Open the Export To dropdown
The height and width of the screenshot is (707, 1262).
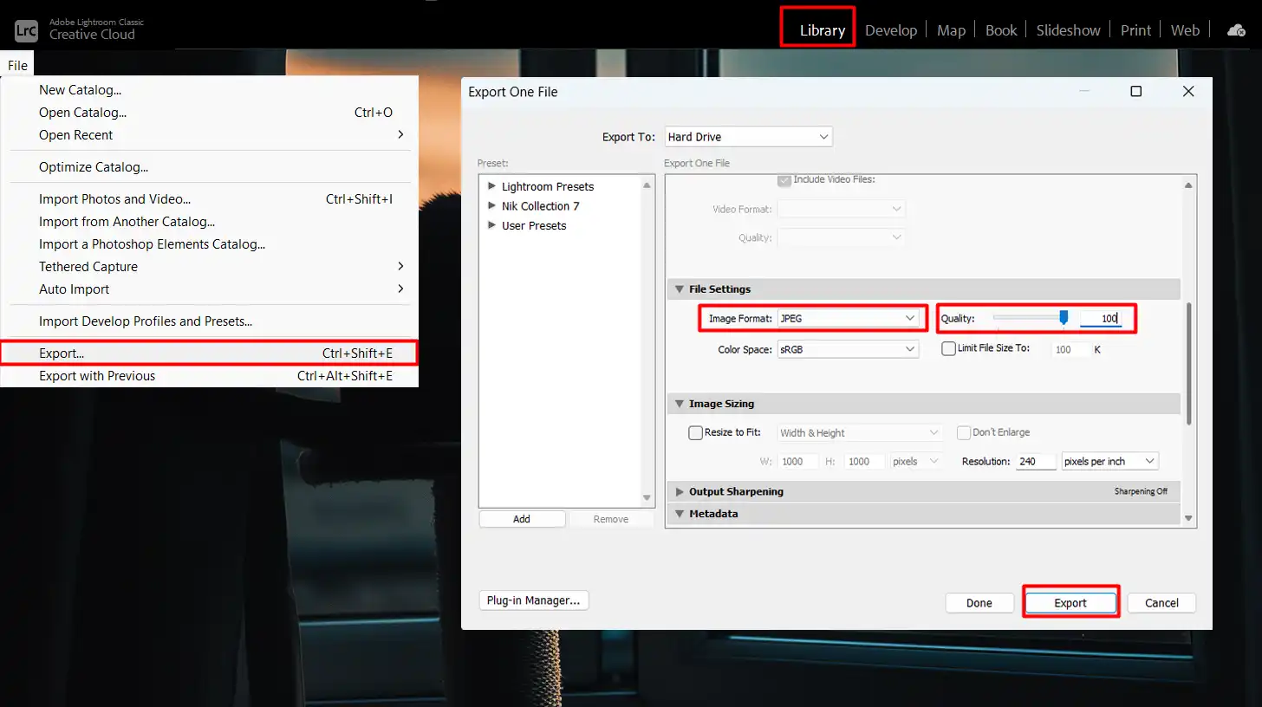coord(748,137)
